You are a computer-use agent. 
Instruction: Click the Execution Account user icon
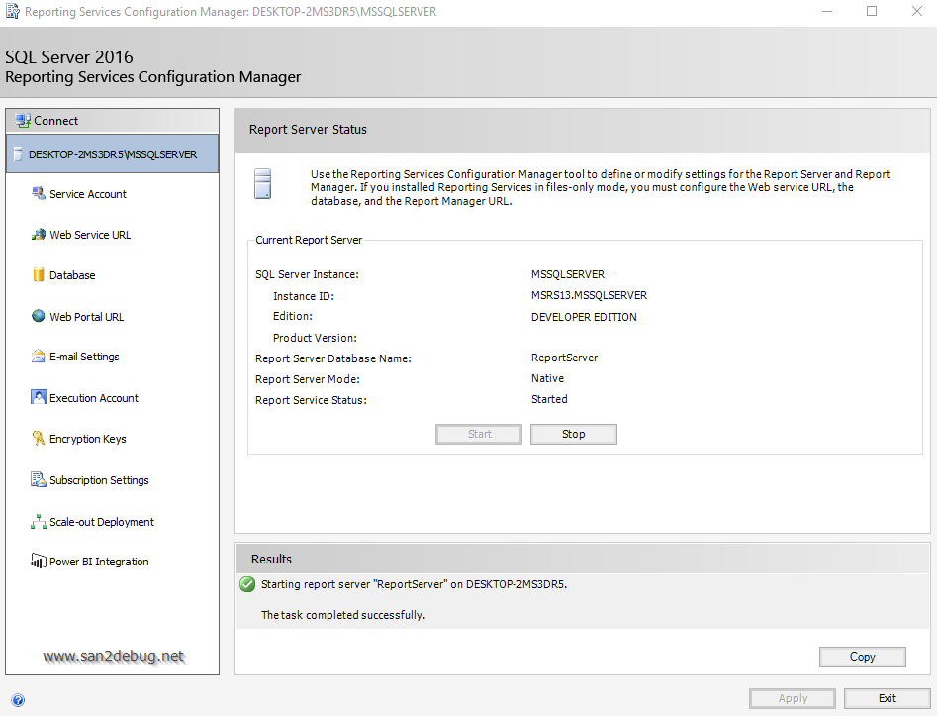tap(39, 397)
